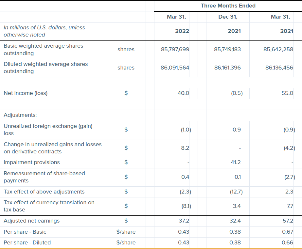The height and width of the screenshot is (249, 302).
Task: Select derivative contracts value 8.2
Action: [x=185, y=148]
